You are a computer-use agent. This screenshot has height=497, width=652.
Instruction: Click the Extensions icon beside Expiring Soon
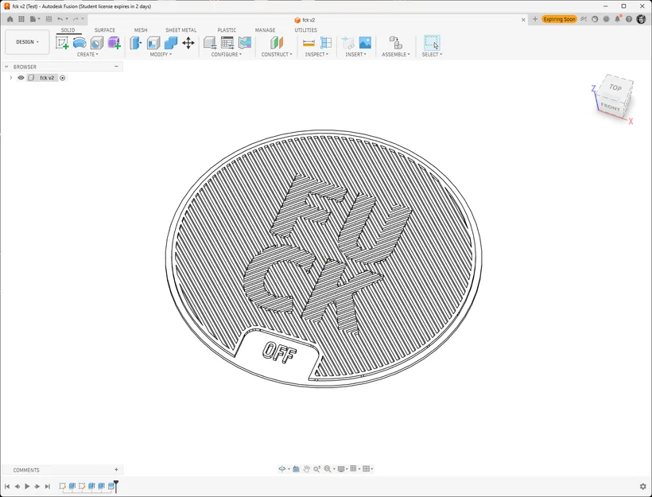(x=584, y=19)
